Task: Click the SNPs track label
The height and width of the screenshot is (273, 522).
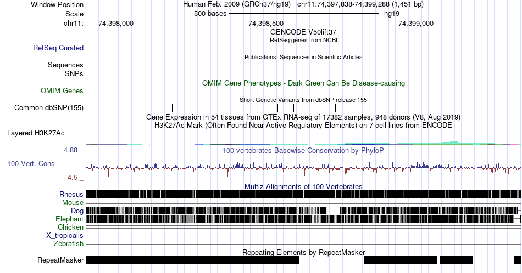Action: click(x=74, y=73)
